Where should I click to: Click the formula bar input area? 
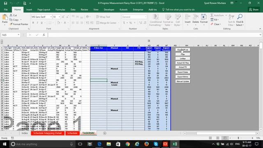[x=153, y=35]
